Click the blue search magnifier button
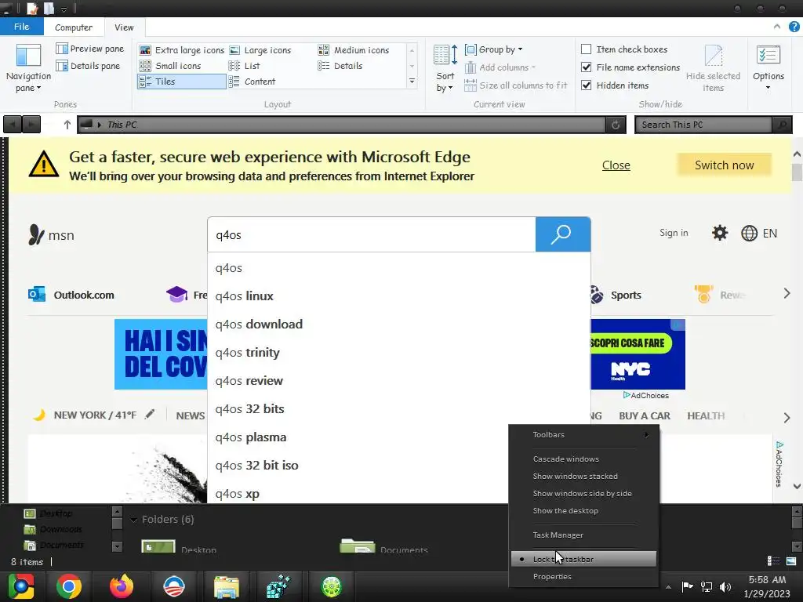Screen dimensions: 803x602 click(563, 234)
